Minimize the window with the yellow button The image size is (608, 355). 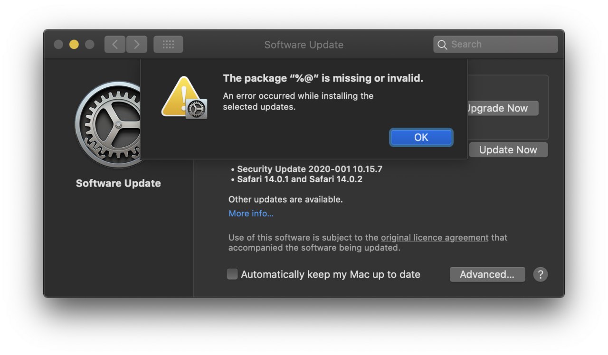point(74,45)
